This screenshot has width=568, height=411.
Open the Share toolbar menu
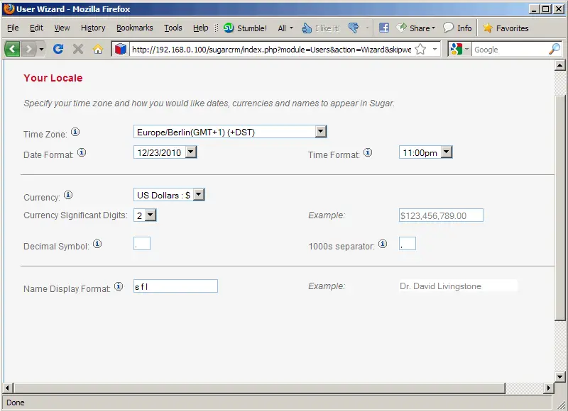[x=415, y=28]
